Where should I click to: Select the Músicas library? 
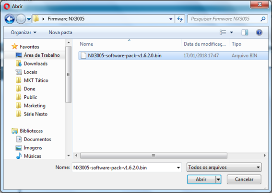[32, 156]
